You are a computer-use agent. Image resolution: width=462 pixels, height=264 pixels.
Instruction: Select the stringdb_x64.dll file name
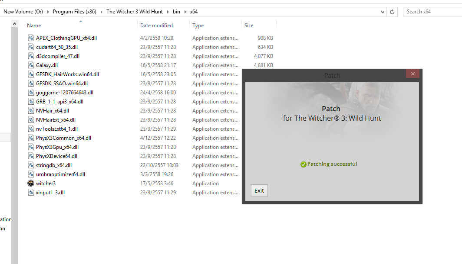point(54,165)
